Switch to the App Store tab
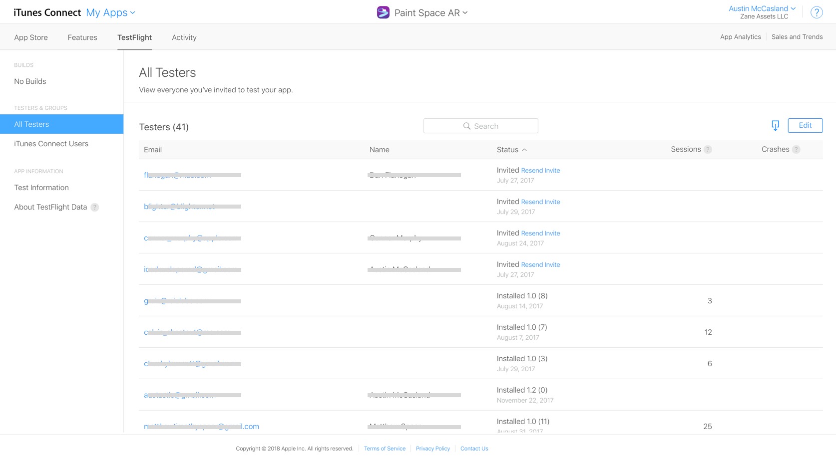The image size is (836, 463). click(x=31, y=37)
